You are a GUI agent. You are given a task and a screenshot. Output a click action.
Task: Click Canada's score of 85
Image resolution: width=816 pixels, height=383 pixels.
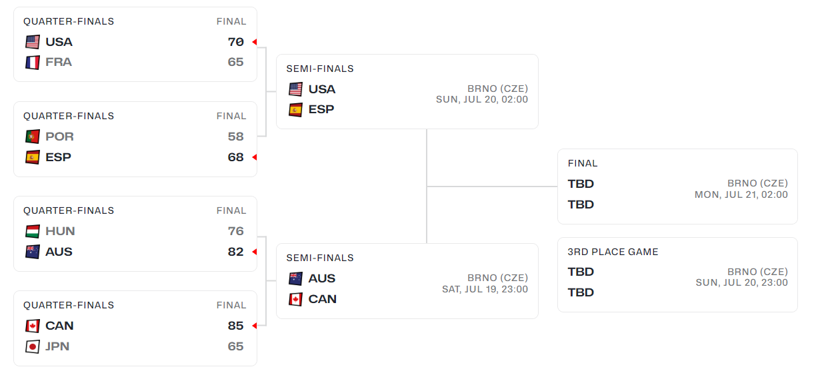tap(235, 326)
